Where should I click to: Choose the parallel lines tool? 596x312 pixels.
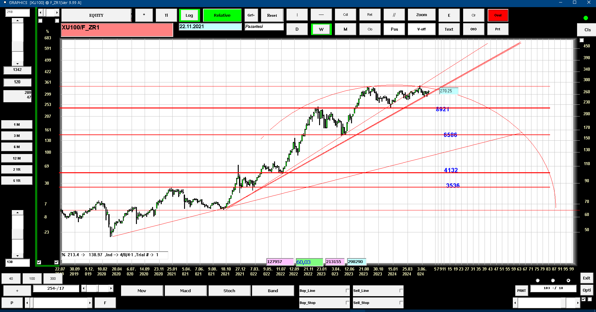click(394, 15)
